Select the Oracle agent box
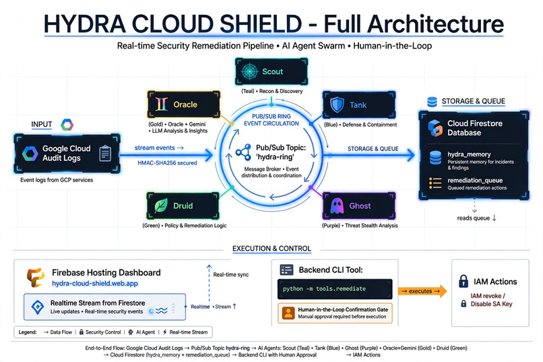 [x=183, y=104]
